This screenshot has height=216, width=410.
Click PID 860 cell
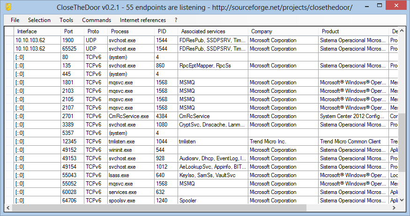(166, 66)
